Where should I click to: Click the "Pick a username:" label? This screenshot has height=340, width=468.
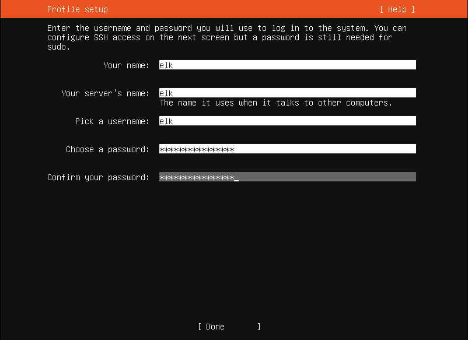[112, 121]
